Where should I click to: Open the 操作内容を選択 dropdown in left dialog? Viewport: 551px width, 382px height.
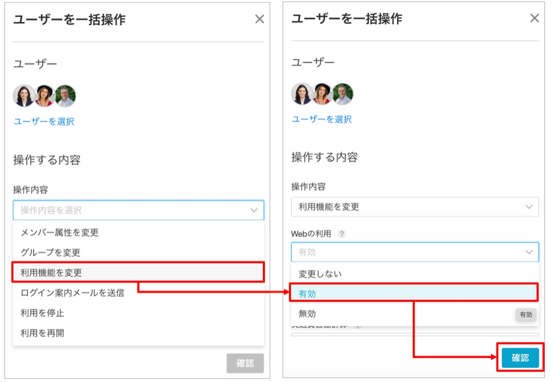tap(139, 210)
